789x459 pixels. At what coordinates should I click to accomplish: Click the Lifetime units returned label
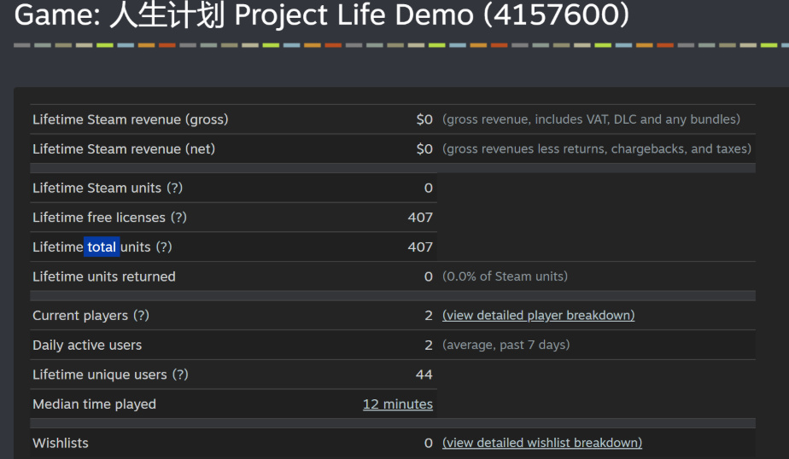tap(104, 276)
